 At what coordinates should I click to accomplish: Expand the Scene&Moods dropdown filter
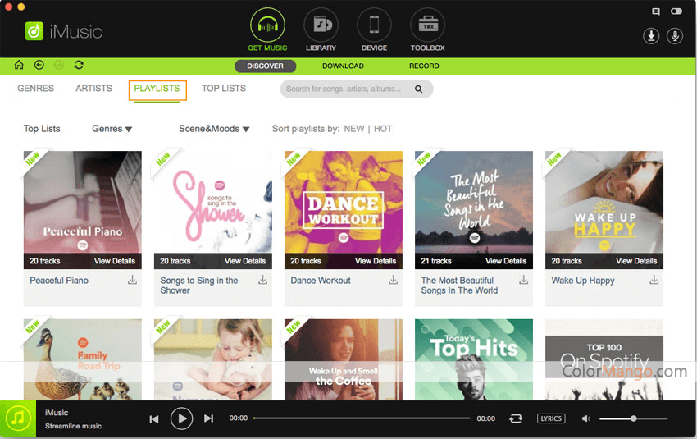click(214, 129)
